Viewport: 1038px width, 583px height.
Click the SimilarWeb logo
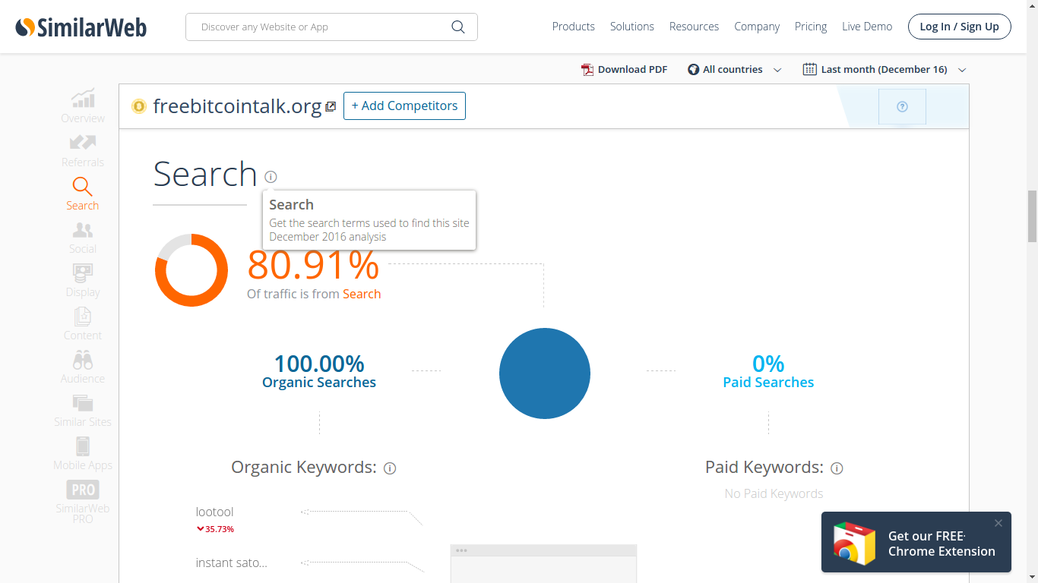click(81, 27)
